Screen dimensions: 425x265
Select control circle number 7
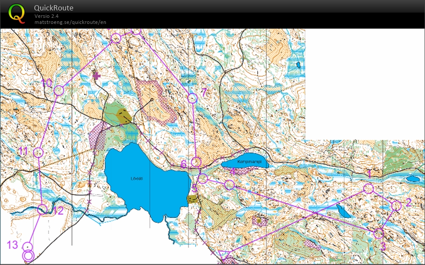pyautogui.click(x=192, y=97)
